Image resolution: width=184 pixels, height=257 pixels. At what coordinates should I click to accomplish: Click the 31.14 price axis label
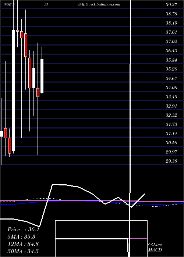tap(171, 133)
